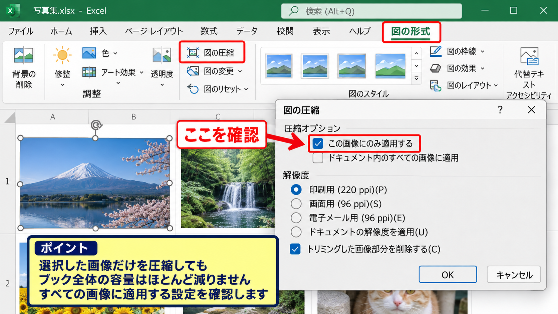Open the 図の効果 dropdown arrow
This screenshot has width=558, height=314.
(x=483, y=68)
